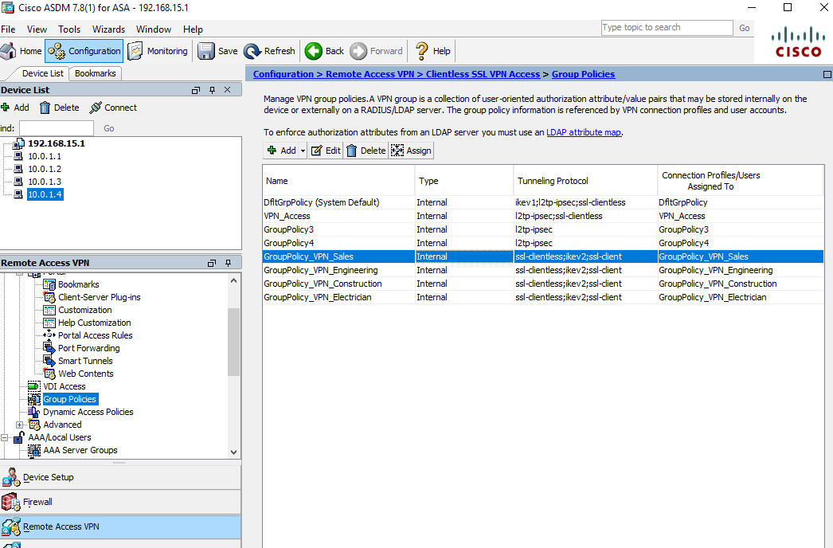Open the LDAP attribute map link
Screen dimensions: 833x548
pyautogui.click(x=583, y=132)
